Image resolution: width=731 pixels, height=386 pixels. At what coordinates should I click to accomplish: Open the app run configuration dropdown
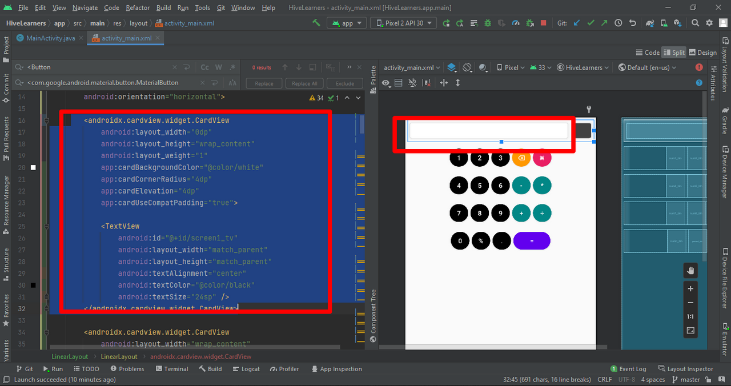point(347,23)
